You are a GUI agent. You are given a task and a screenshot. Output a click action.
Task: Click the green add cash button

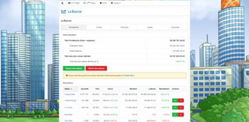(x=74, y=68)
